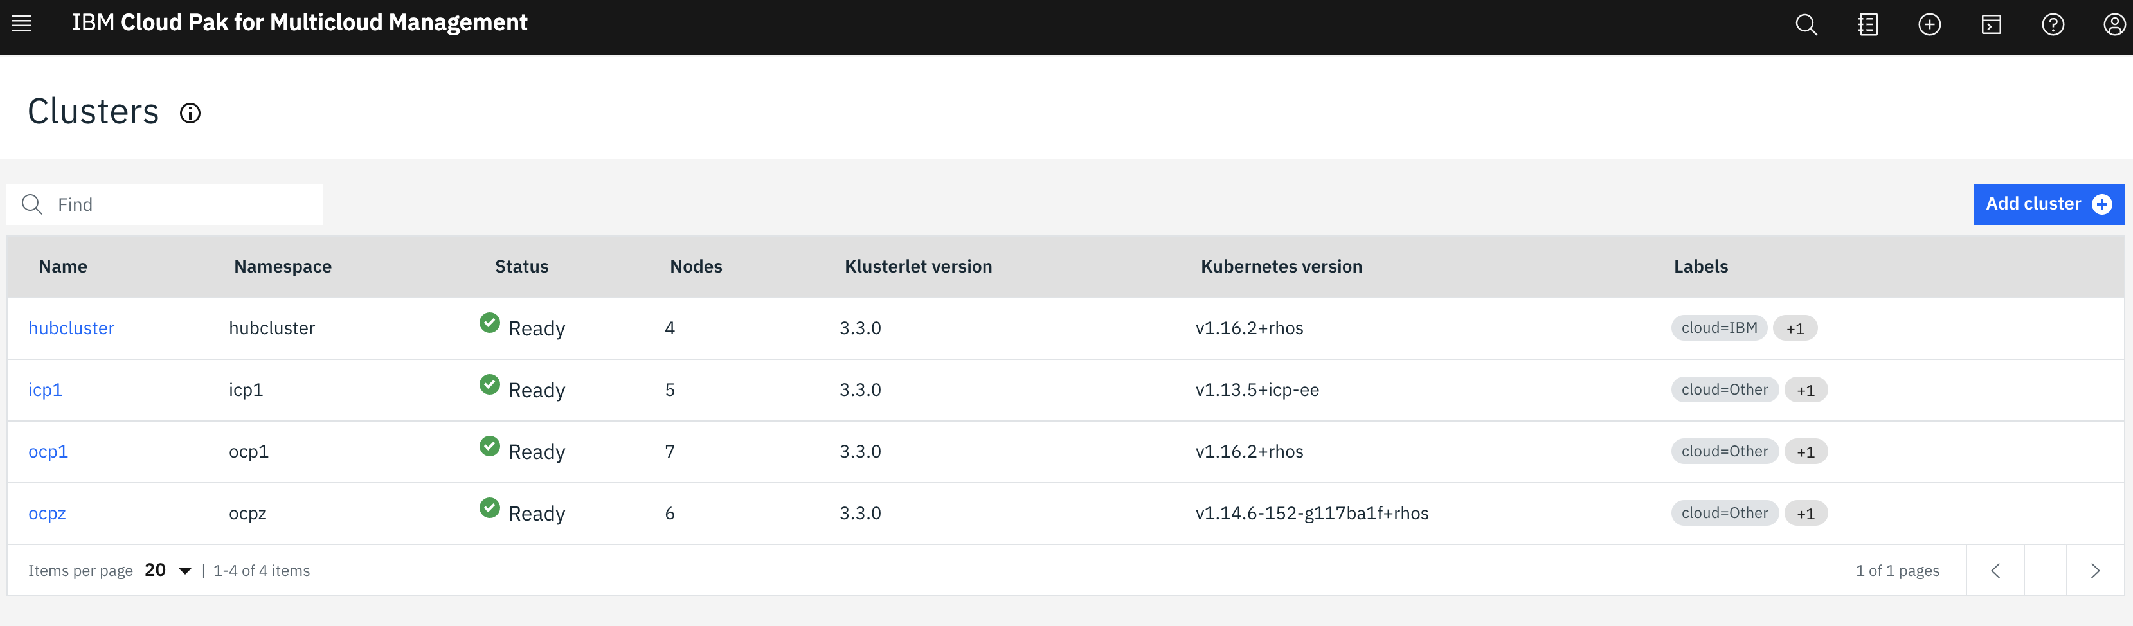2133x626 pixels.
Task: Click cloud=Other label in ocp1 row
Action: pyautogui.click(x=1725, y=451)
